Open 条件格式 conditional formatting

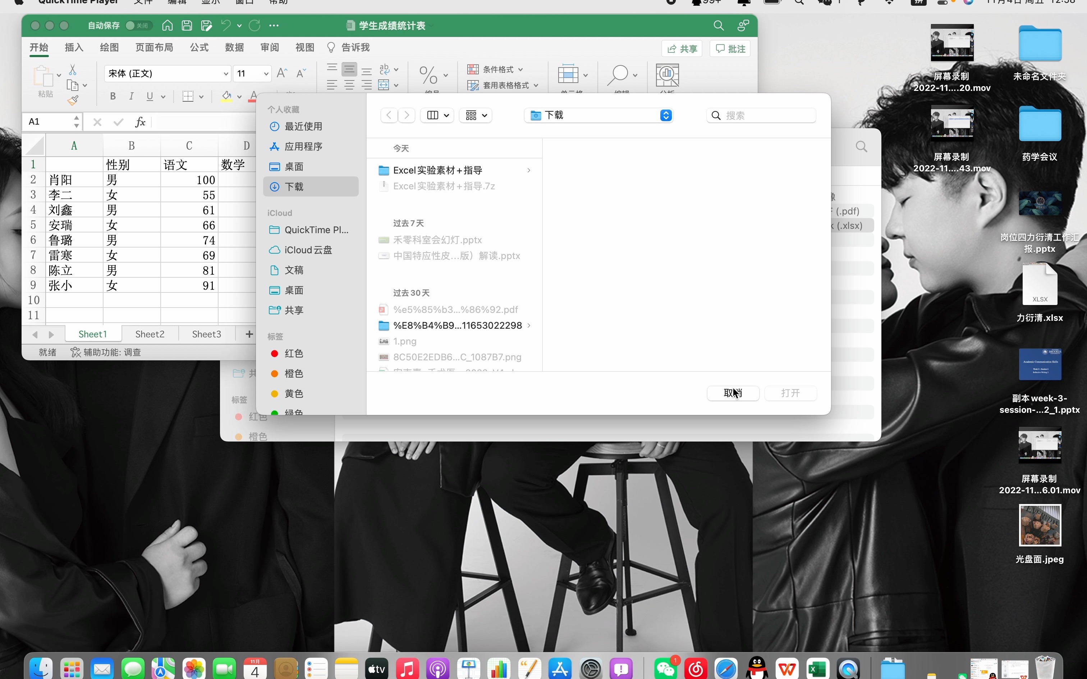click(x=496, y=69)
